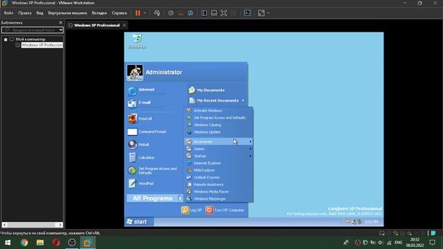This screenshot has width=443, height=249.
Task: Open the Справка menu
Action: [x=119, y=13]
